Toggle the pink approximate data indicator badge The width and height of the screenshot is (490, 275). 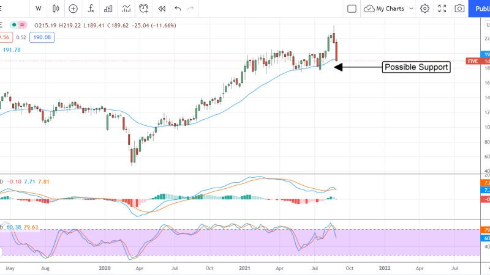[x=23, y=25]
